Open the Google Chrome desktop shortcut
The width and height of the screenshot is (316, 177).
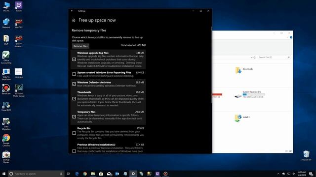click(6, 140)
